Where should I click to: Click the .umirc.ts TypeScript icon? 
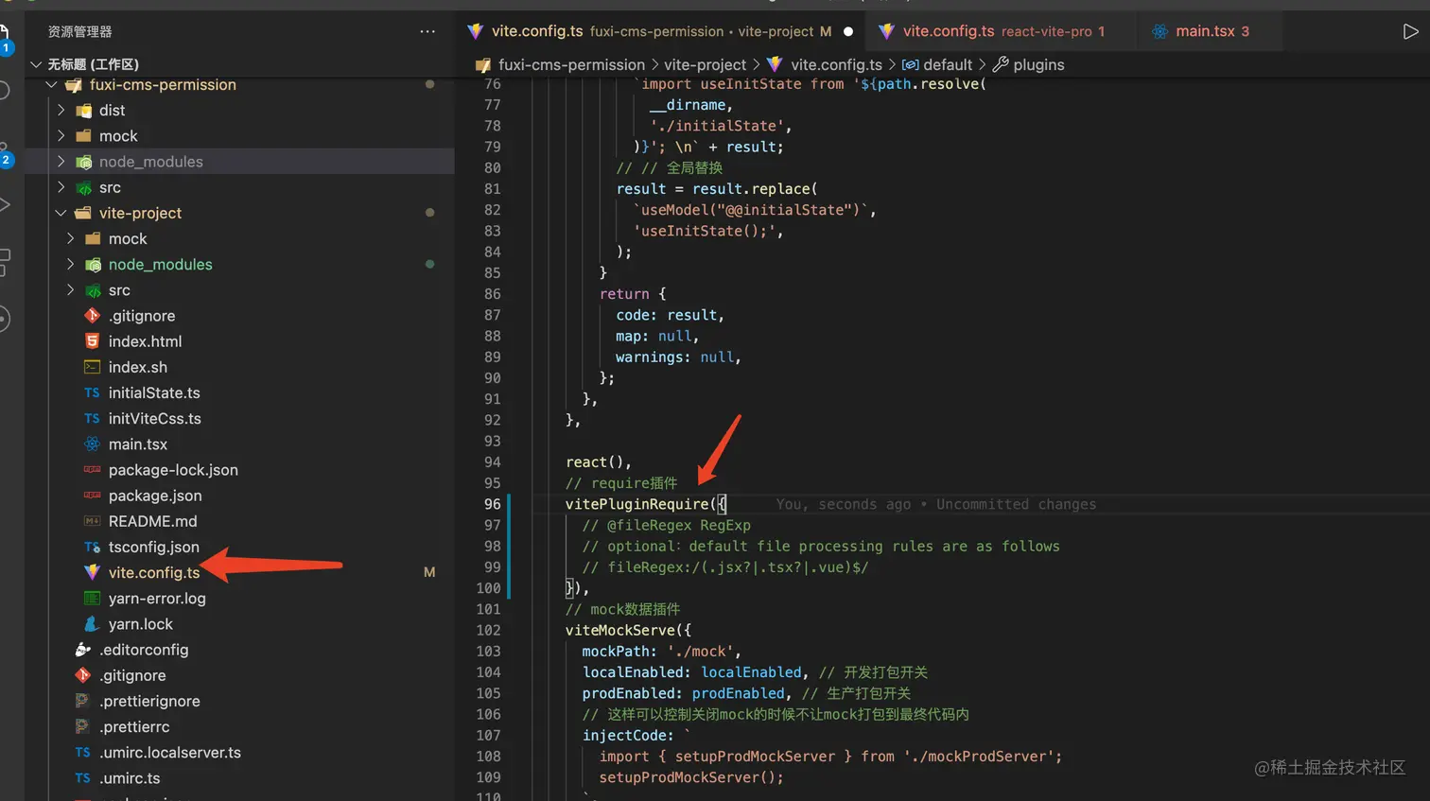[82, 778]
